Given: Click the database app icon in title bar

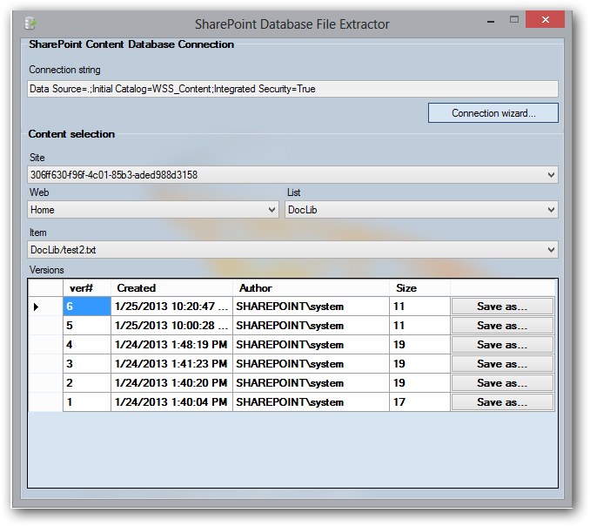Looking at the screenshot, I should point(30,24).
